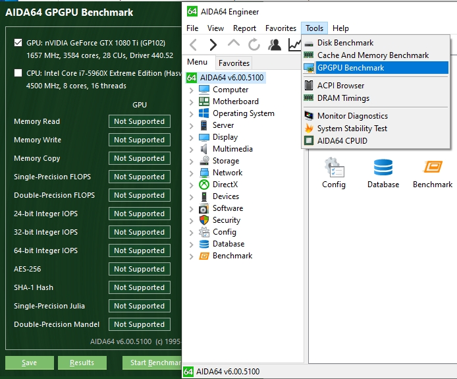The image size is (457, 379).
Task: Expand the Motherboard tree node
Action: pos(191,102)
